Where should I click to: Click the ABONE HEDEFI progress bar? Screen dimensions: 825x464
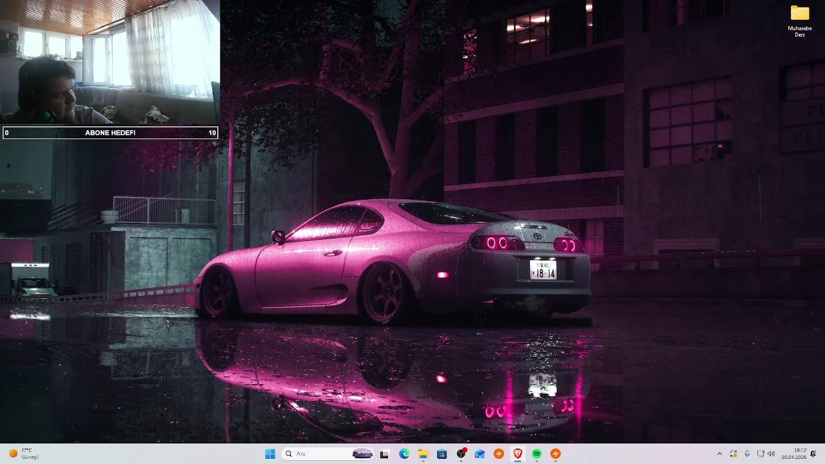click(x=110, y=133)
